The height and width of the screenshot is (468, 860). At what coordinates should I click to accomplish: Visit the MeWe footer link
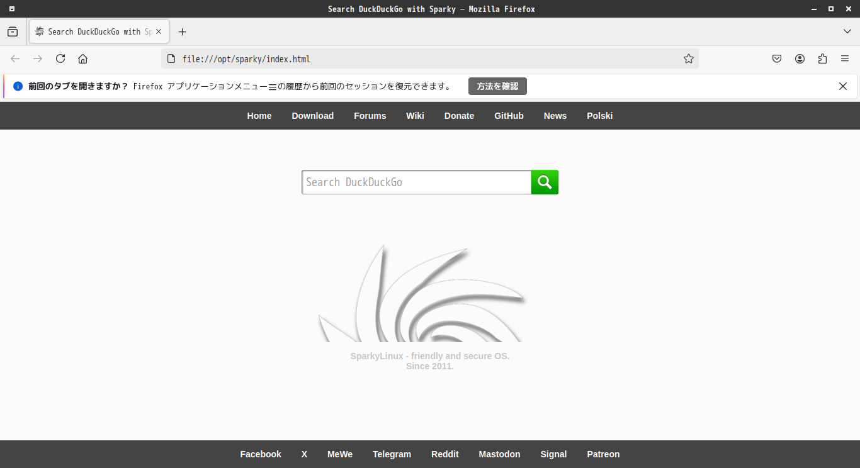pyautogui.click(x=340, y=454)
